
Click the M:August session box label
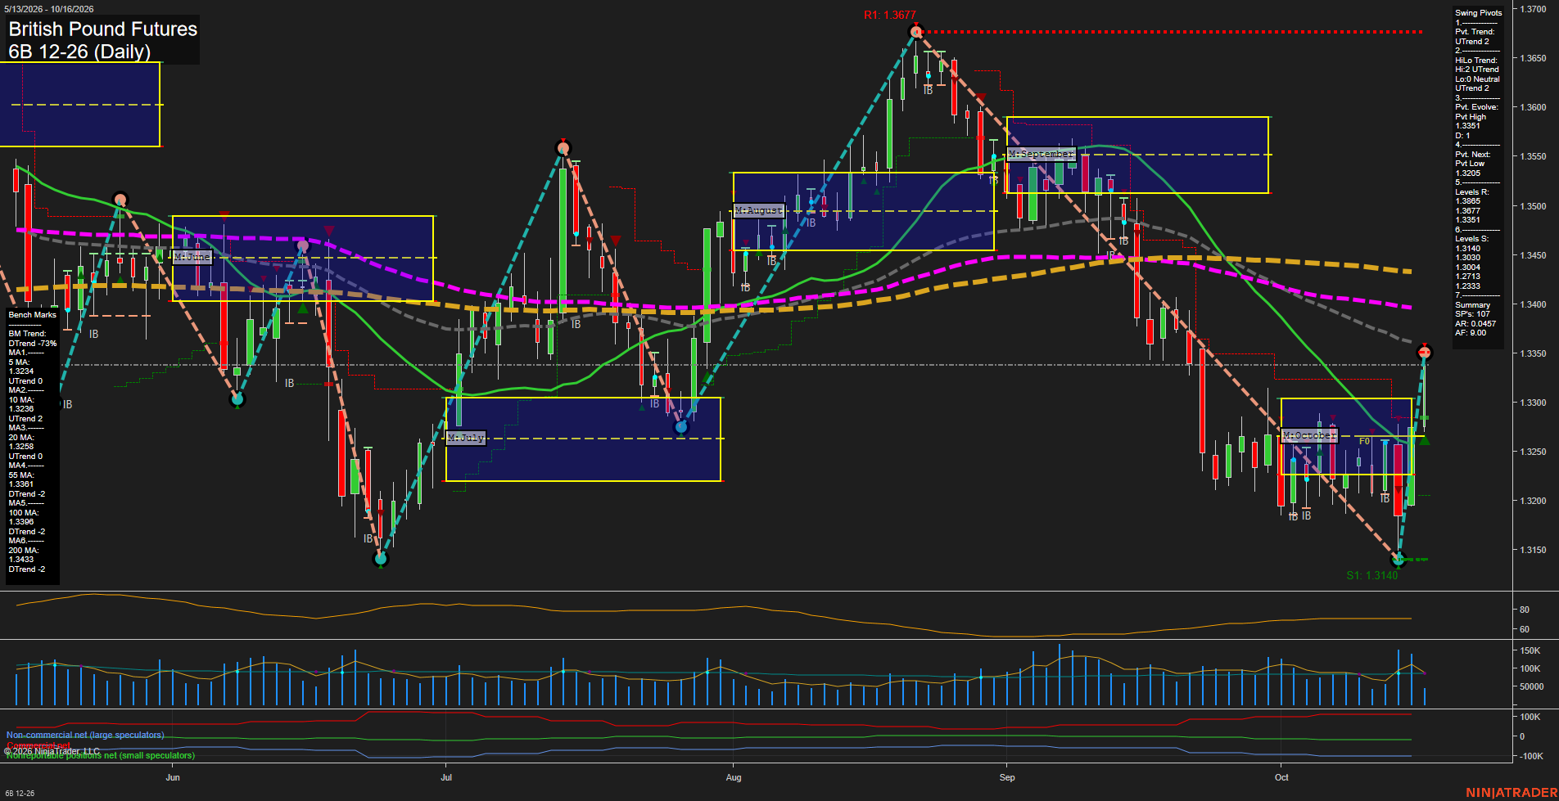click(759, 210)
